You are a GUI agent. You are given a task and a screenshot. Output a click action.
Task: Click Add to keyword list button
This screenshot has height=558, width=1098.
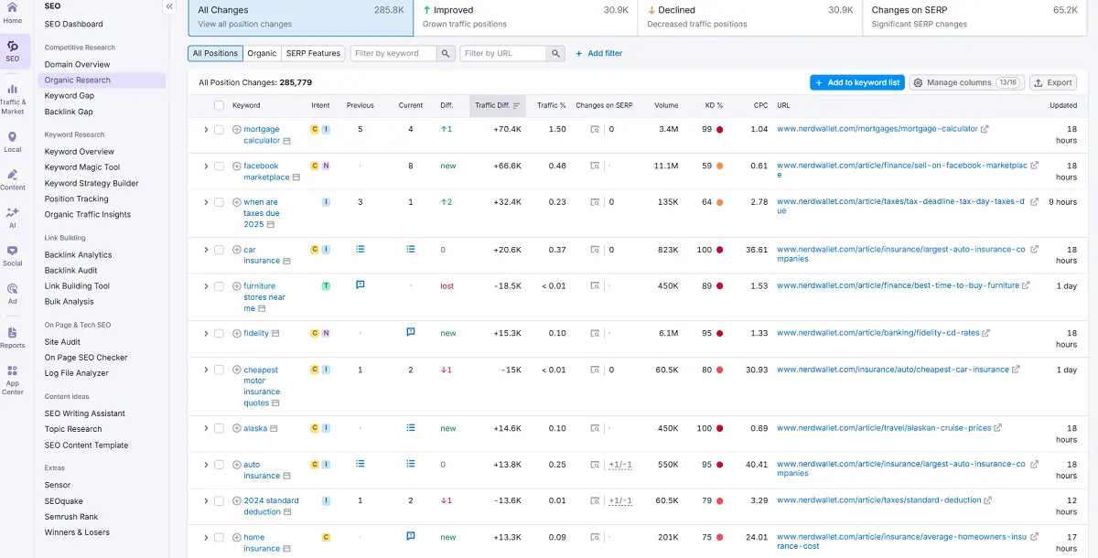pyautogui.click(x=857, y=82)
